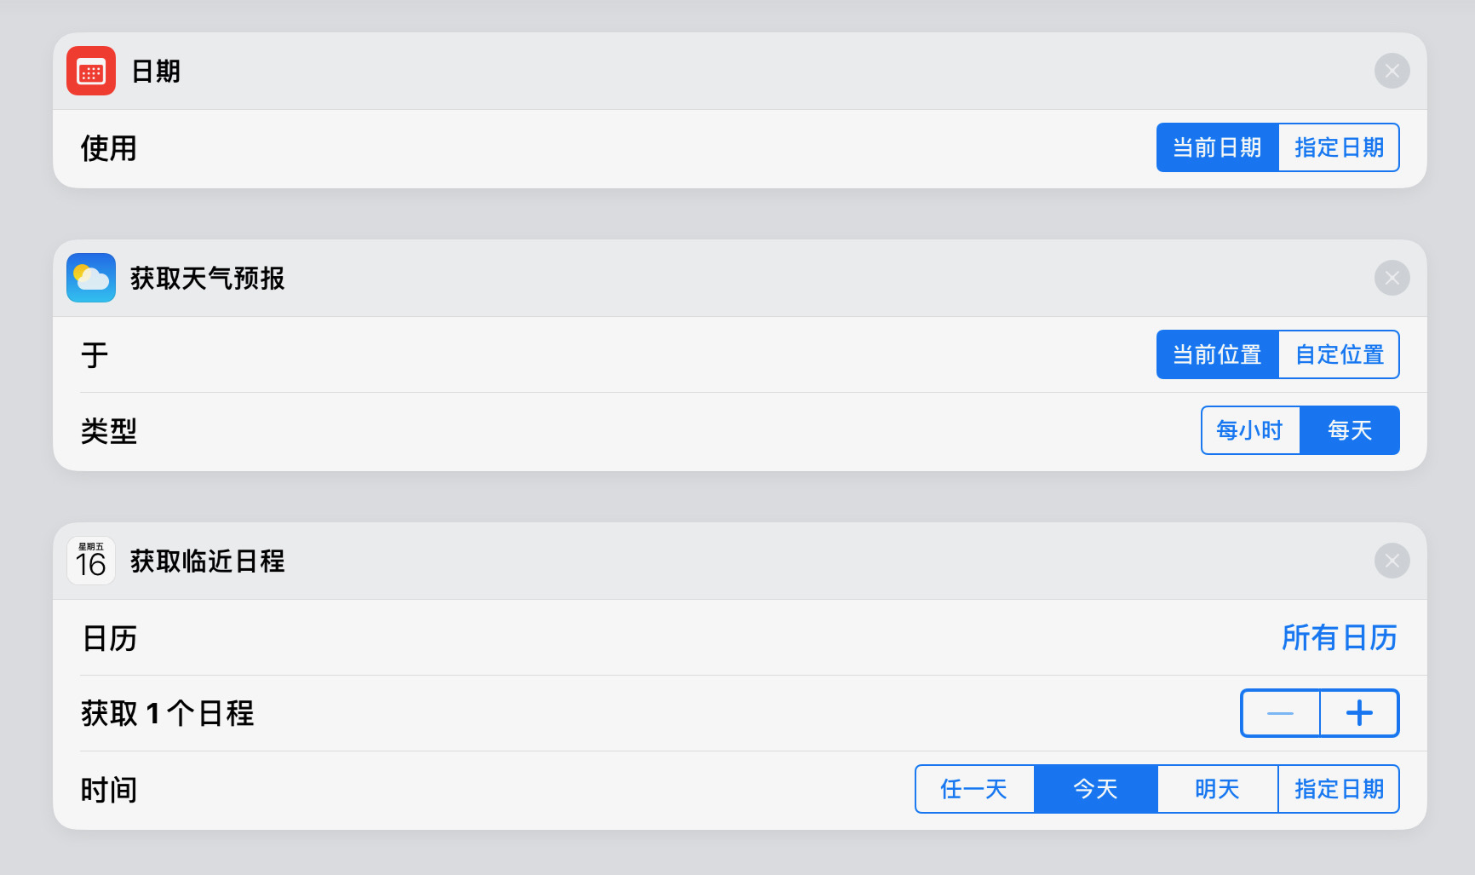Choose 自定位置 for weather location

click(1339, 354)
